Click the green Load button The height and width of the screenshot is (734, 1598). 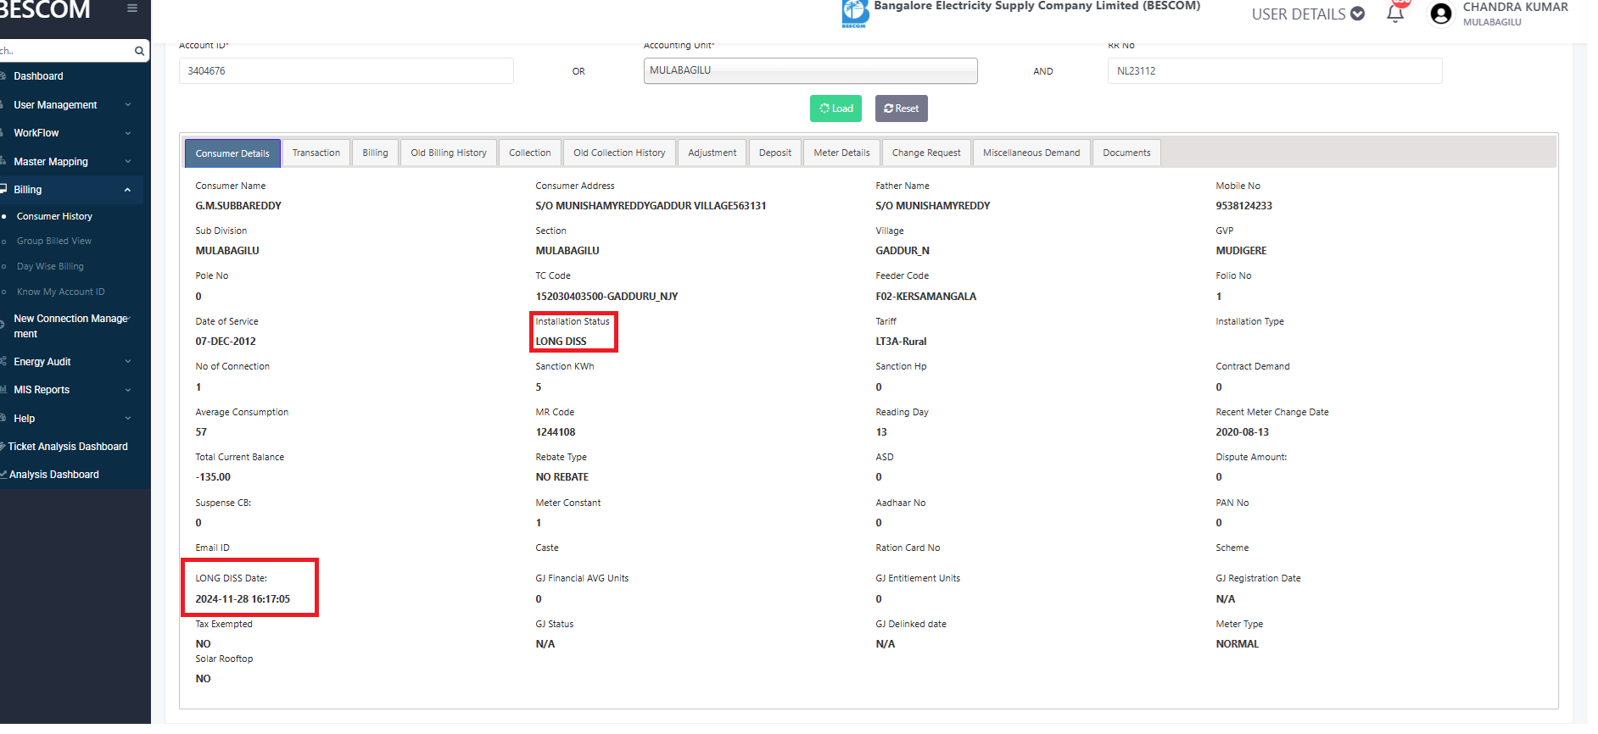pos(835,108)
